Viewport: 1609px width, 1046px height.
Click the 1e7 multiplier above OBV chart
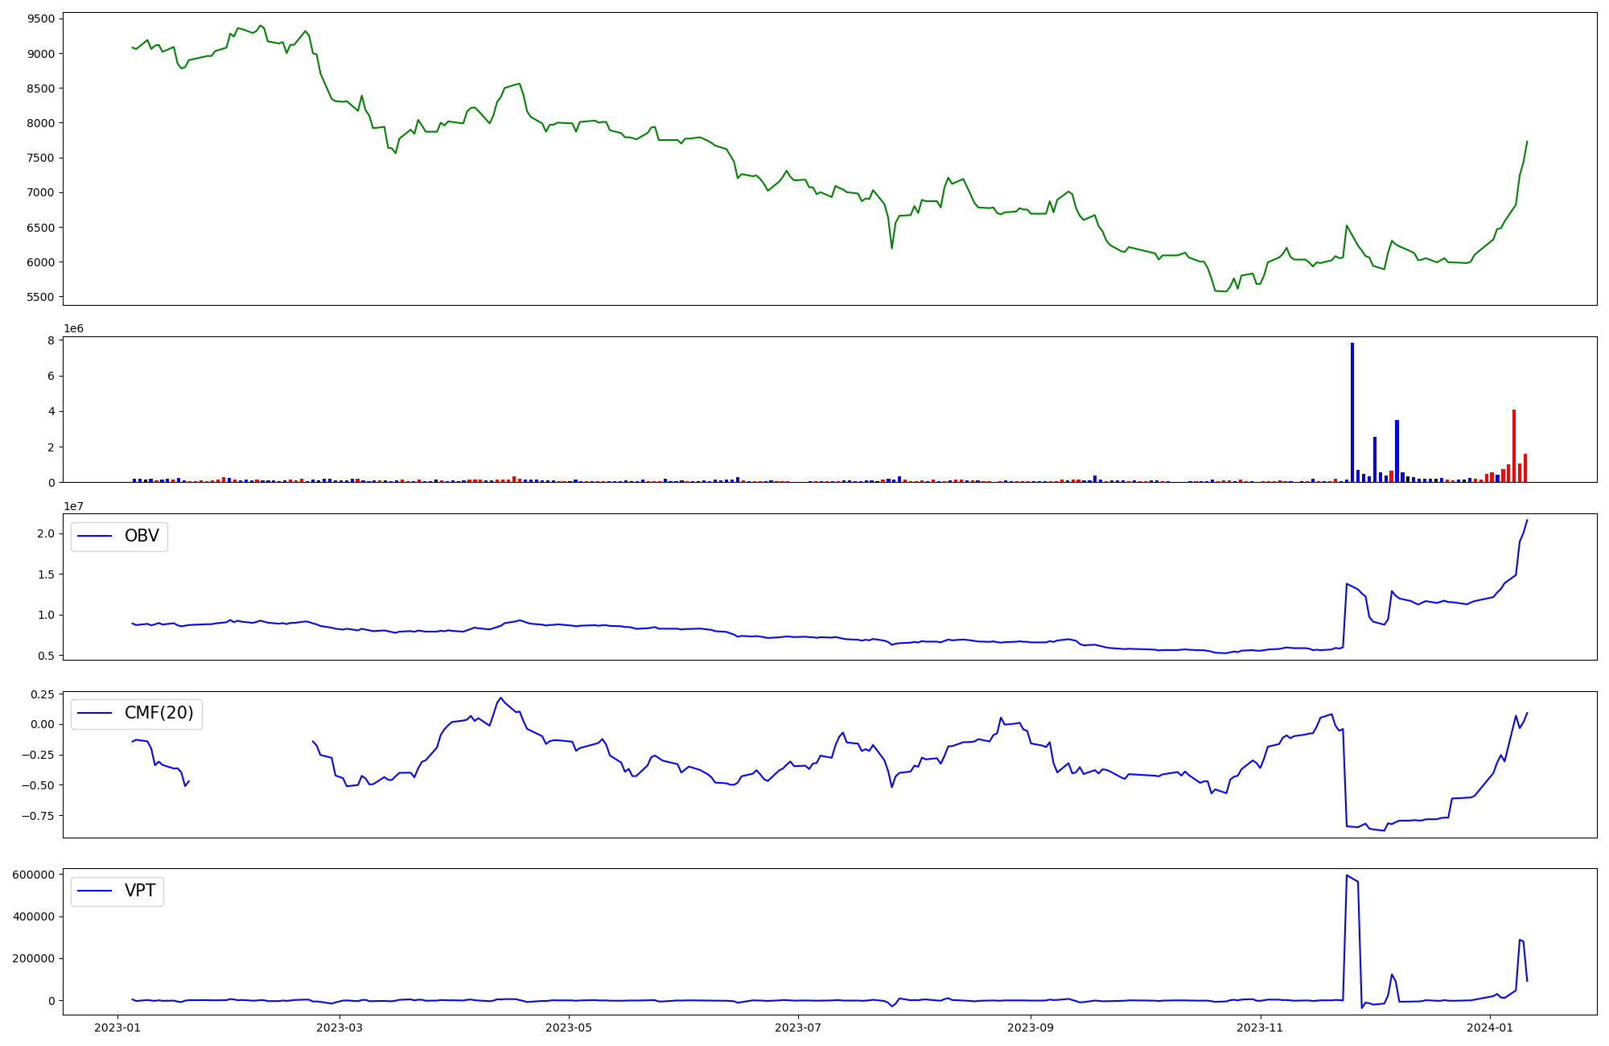pyautogui.click(x=73, y=506)
